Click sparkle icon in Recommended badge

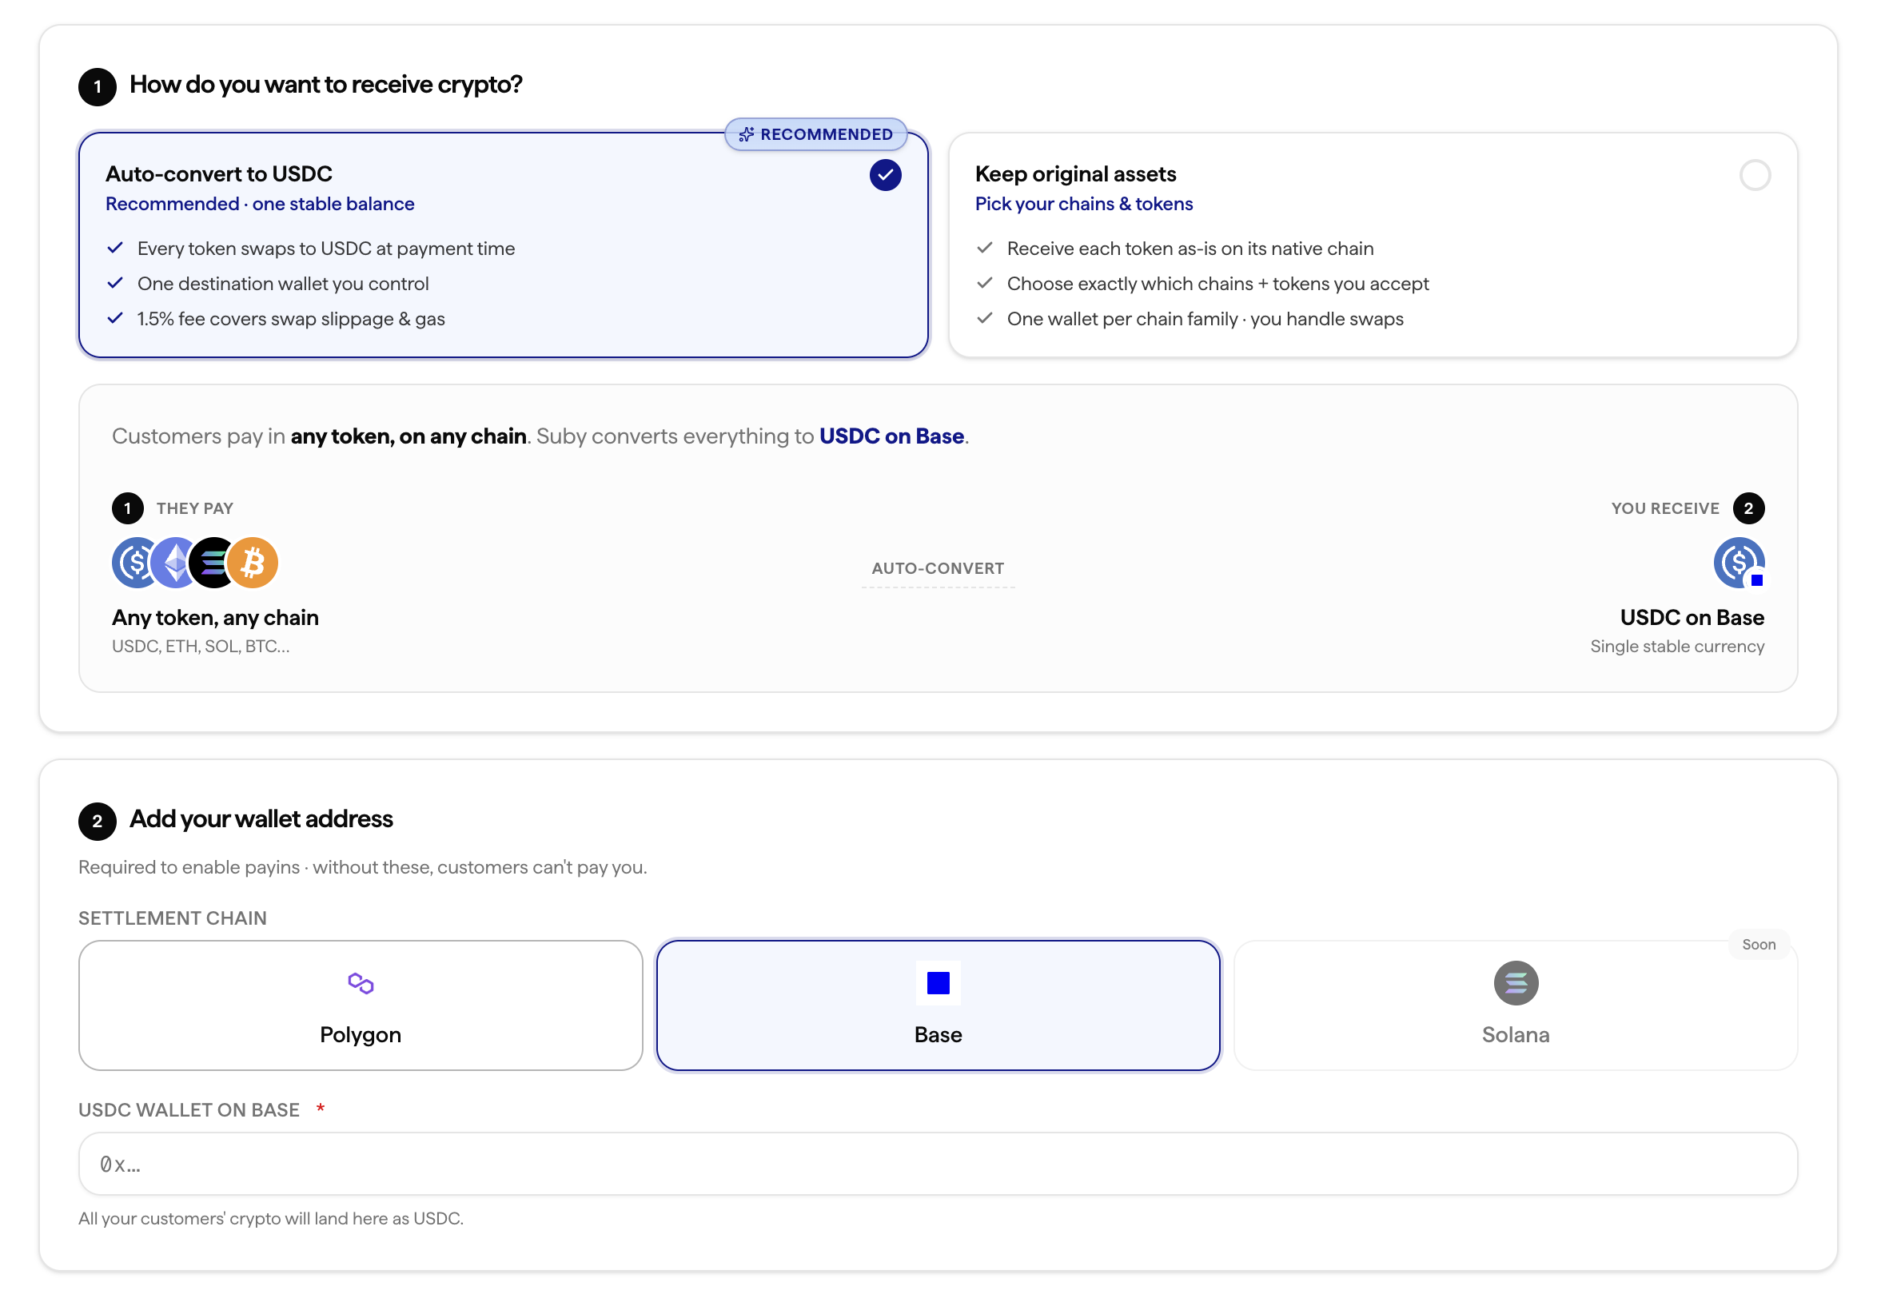(x=745, y=134)
